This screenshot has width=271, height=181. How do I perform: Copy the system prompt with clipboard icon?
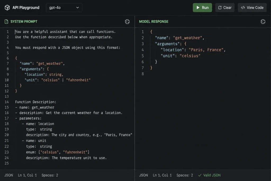pyautogui.click(x=127, y=22)
